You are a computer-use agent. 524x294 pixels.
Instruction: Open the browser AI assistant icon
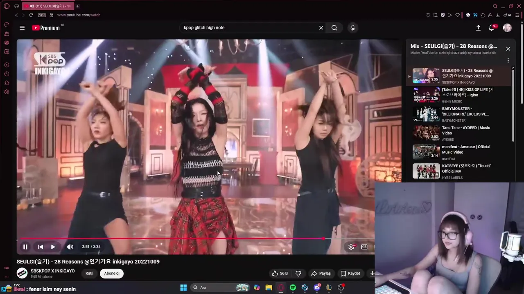point(508,15)
